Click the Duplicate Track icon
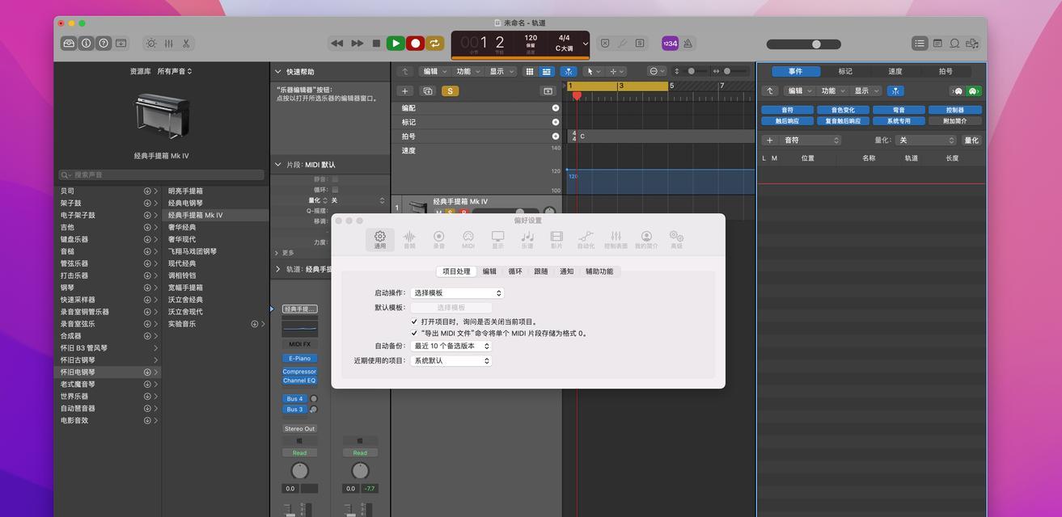 (x=428, y=91)
